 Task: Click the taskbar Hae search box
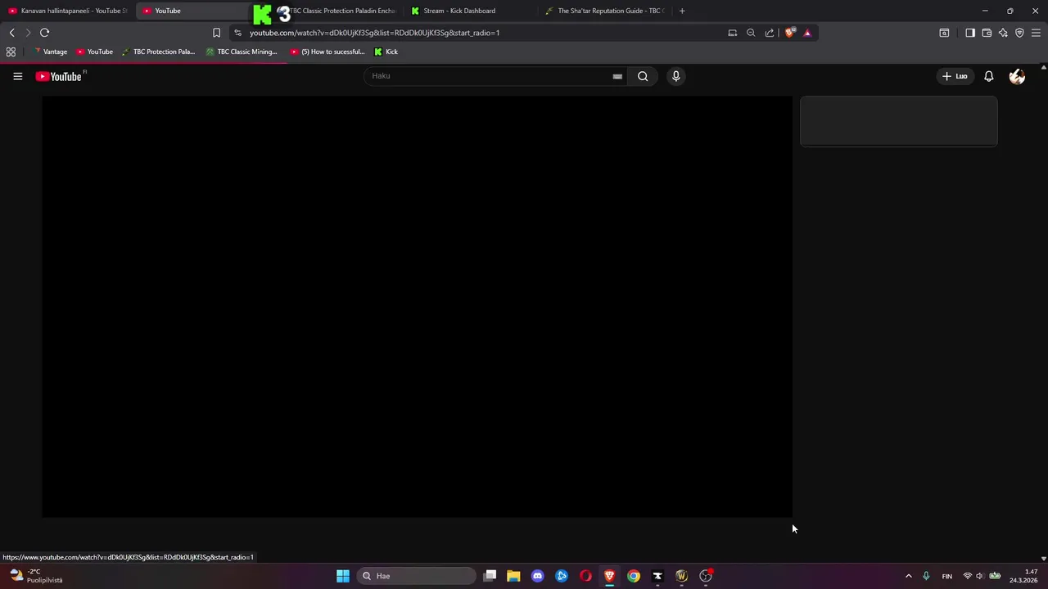[x=418, y=576]
